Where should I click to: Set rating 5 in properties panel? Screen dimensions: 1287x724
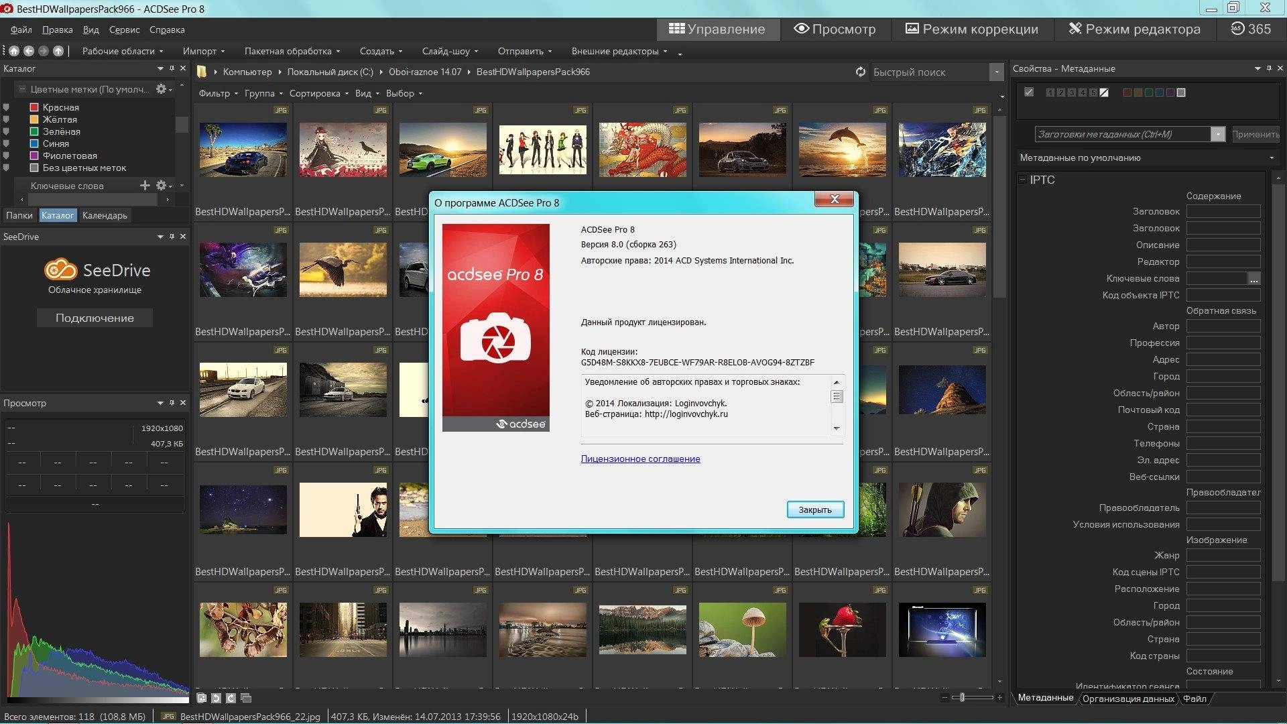1093,93
